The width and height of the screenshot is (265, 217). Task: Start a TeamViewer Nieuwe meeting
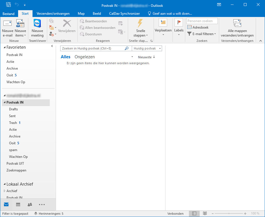[37, 28]
